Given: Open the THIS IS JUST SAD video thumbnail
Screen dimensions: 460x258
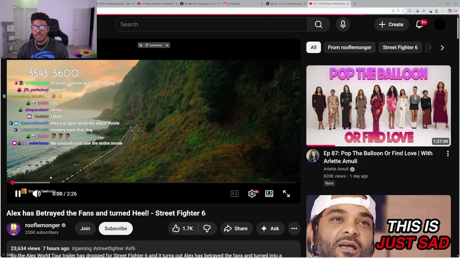Looking at the screenshot, I should (378, 226).
